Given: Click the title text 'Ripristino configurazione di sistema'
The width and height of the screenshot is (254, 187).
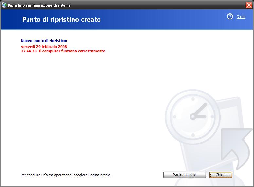Looking at the screenshot, I should [x=39, y=5].
